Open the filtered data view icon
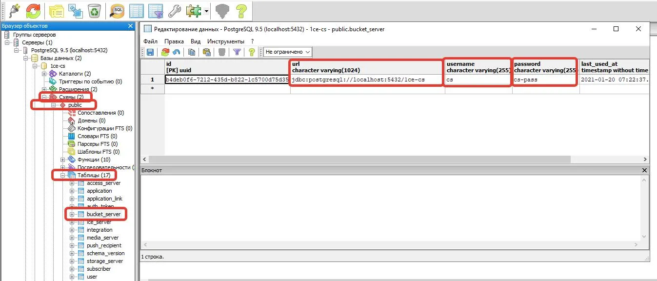Screen dimensions: 657x281 (156, 10)
